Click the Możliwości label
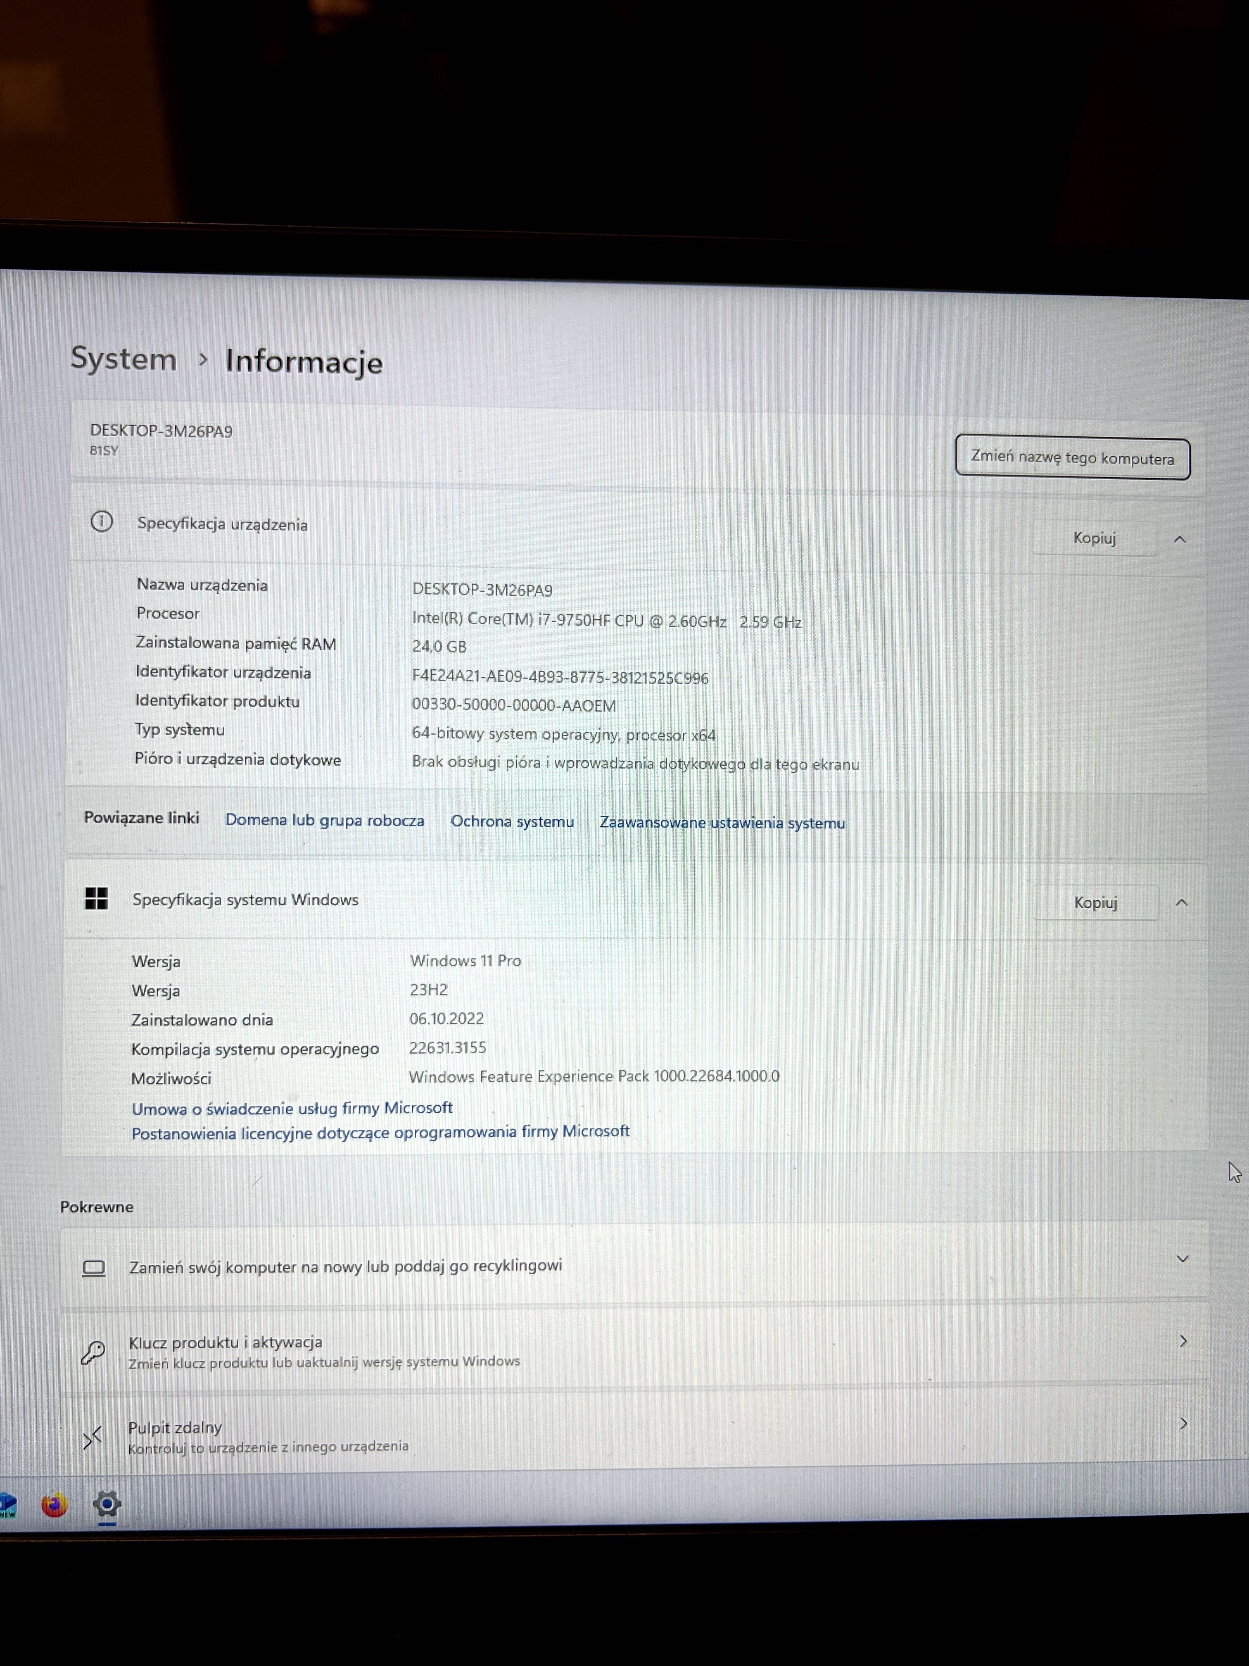Screen dimensions: 1249x1666 point(171,1078)
